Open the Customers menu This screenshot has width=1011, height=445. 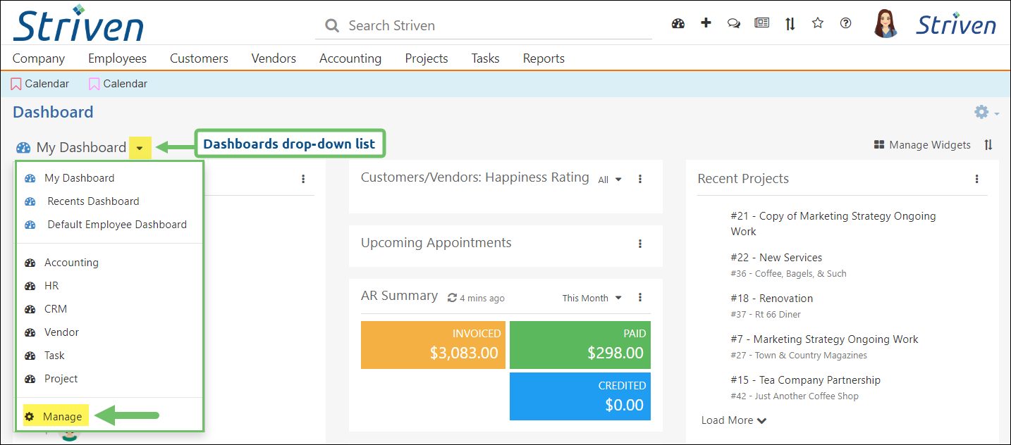(x=199, y=58)
